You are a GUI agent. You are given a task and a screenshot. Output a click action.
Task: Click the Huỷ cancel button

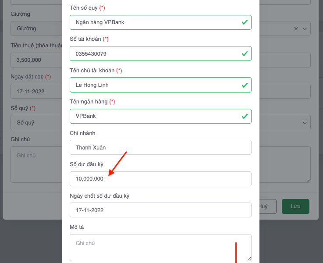264,206
